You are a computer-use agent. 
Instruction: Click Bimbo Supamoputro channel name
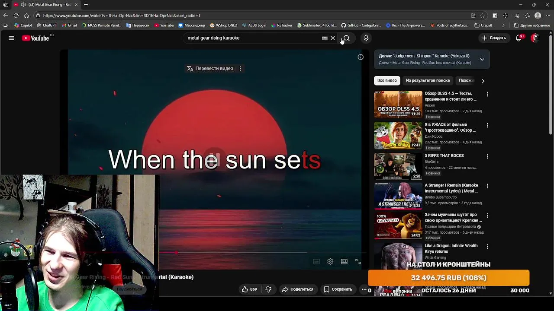coord(441,197)
